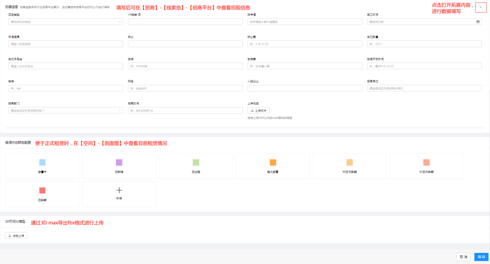Click 上传文件 to upload a video
490x264 pixels.
pos(258,111)
